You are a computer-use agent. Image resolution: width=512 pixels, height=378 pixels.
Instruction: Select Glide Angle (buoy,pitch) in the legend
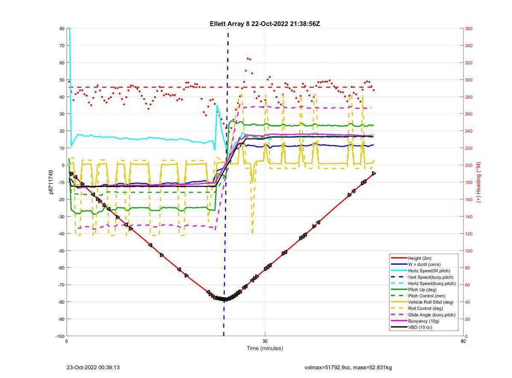coord(432,315)
